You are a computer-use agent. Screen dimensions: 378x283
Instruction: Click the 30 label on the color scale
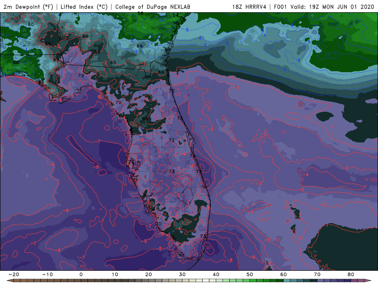coord(182,275)
